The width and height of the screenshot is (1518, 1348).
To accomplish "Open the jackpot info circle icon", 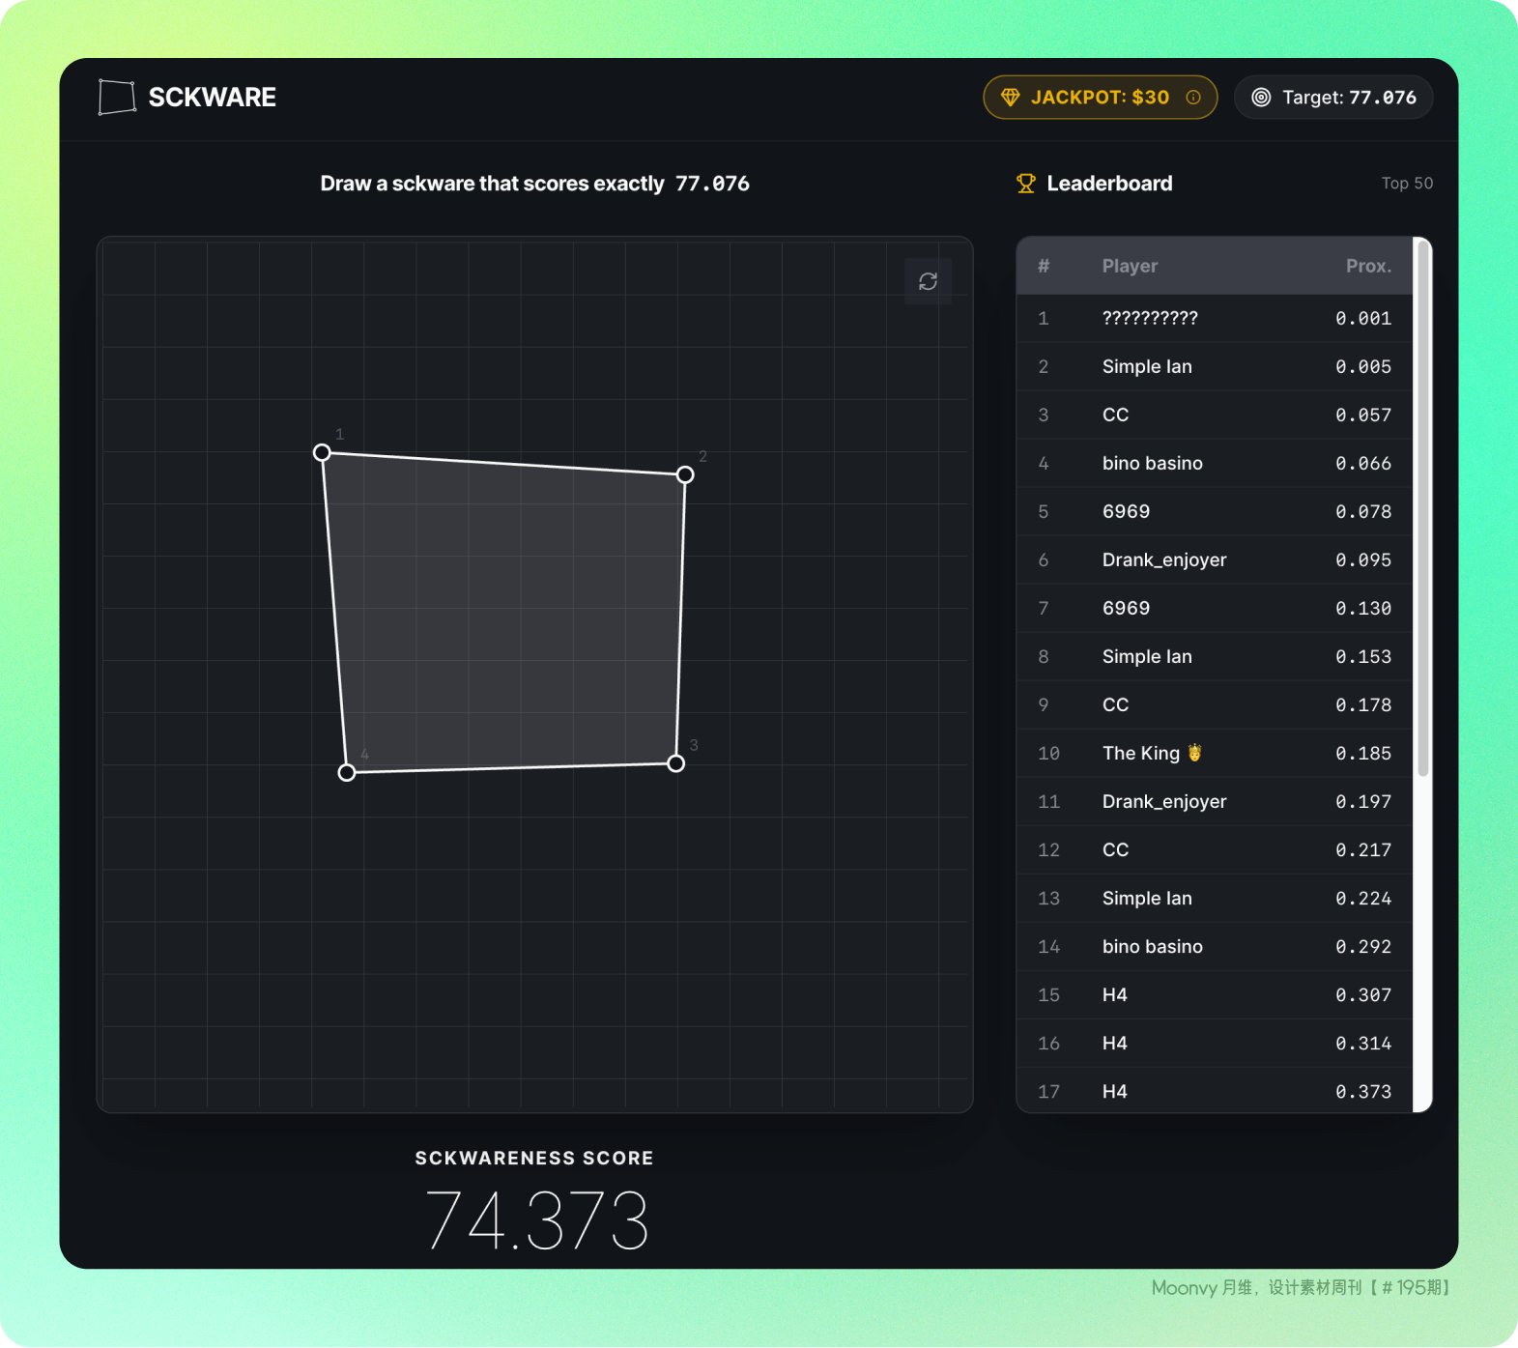I will coord(1193,98).
